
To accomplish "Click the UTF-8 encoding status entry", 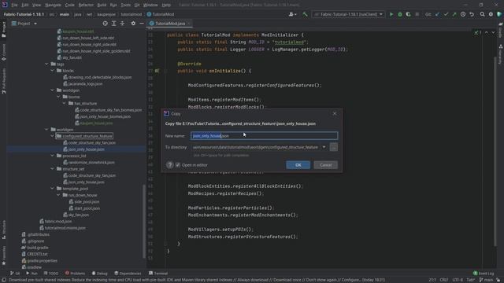I will coord(458,280).
